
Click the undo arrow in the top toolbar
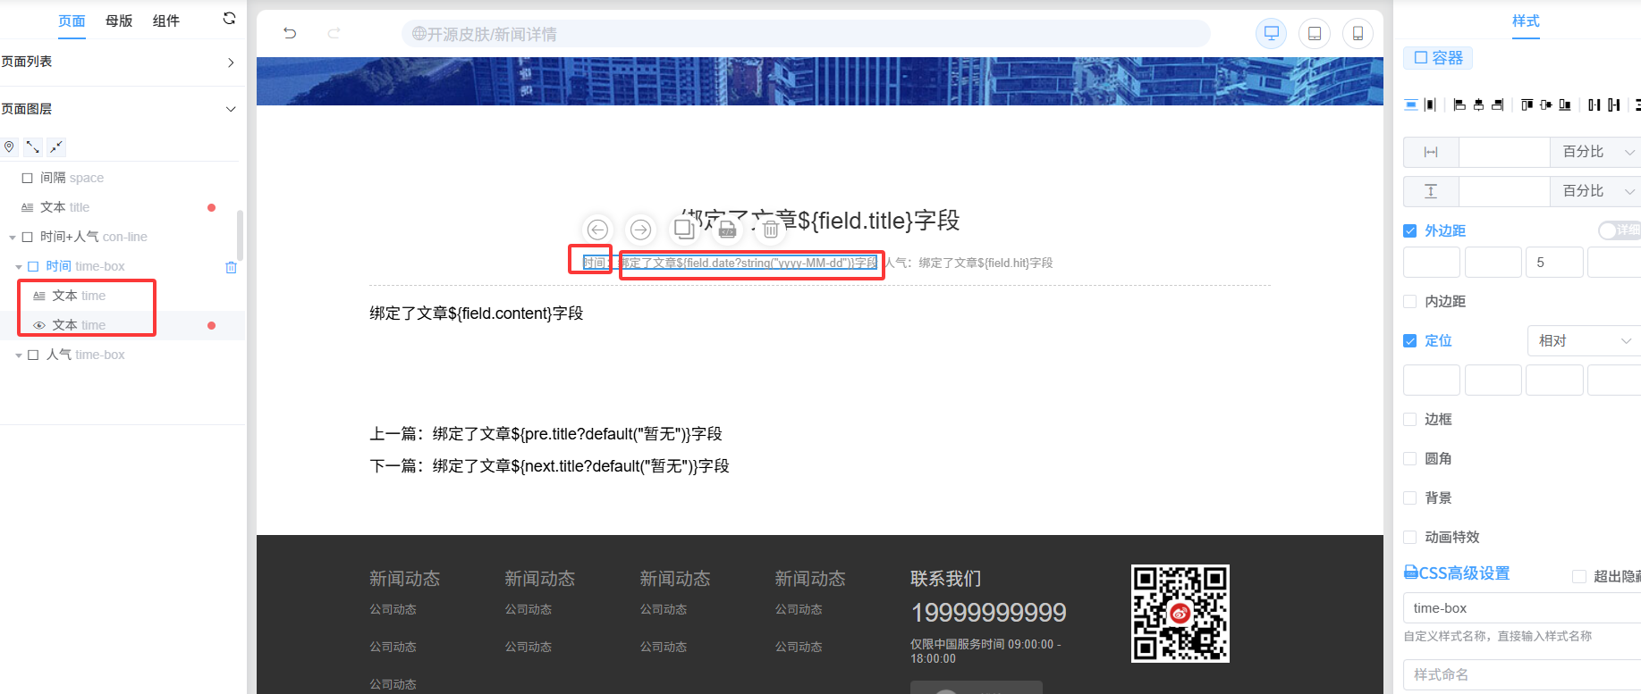coord(290,33)
